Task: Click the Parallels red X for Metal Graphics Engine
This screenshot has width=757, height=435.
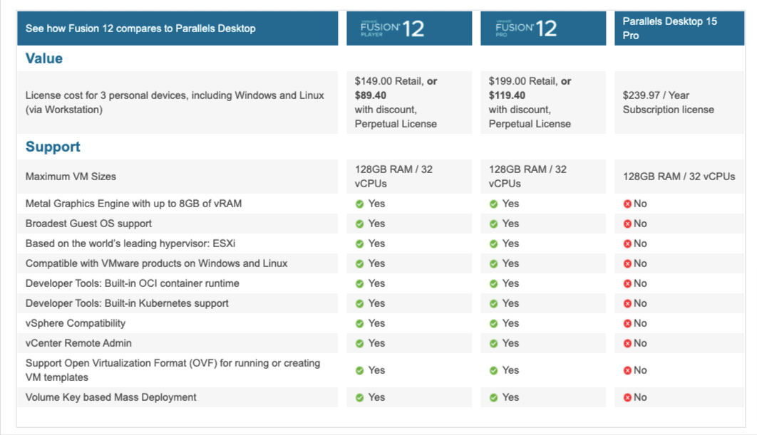Action: 627,204
